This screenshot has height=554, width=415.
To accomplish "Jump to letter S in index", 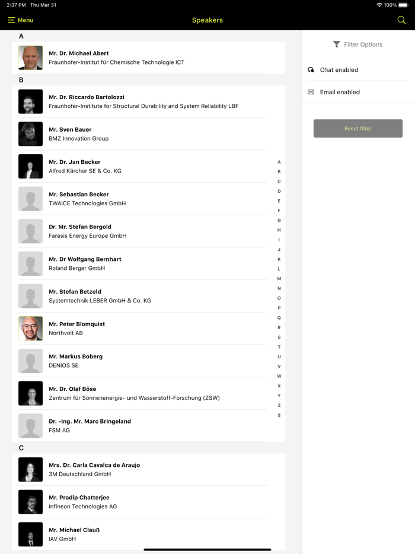I will tap(279, 338).
